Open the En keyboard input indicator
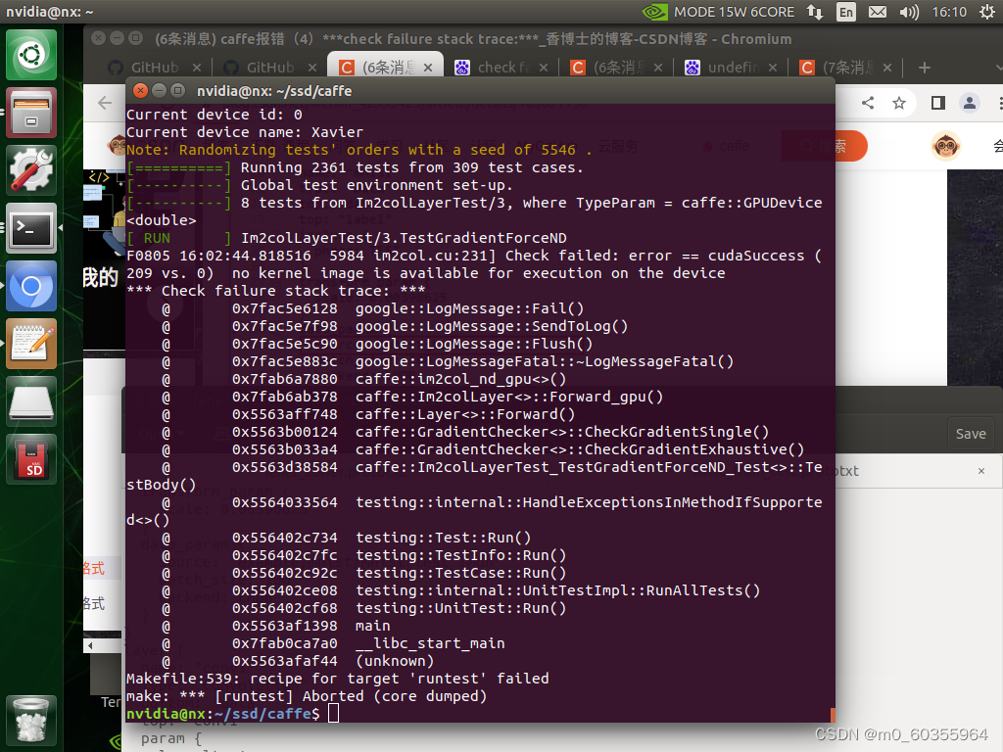This screenshot has width=1003, height=752. pos(845,12)
